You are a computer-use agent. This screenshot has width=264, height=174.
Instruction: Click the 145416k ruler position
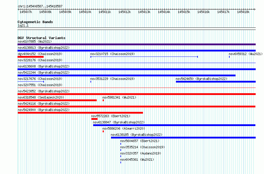[x=203, y=12]
